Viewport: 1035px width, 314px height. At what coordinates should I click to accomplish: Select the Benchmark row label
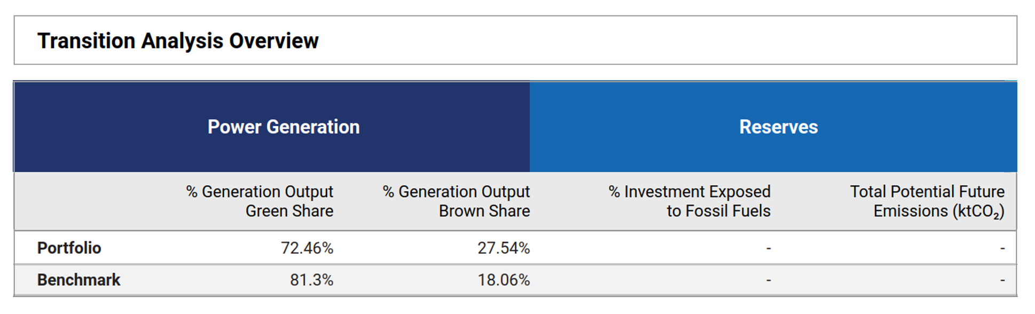(x=79, y=280)
